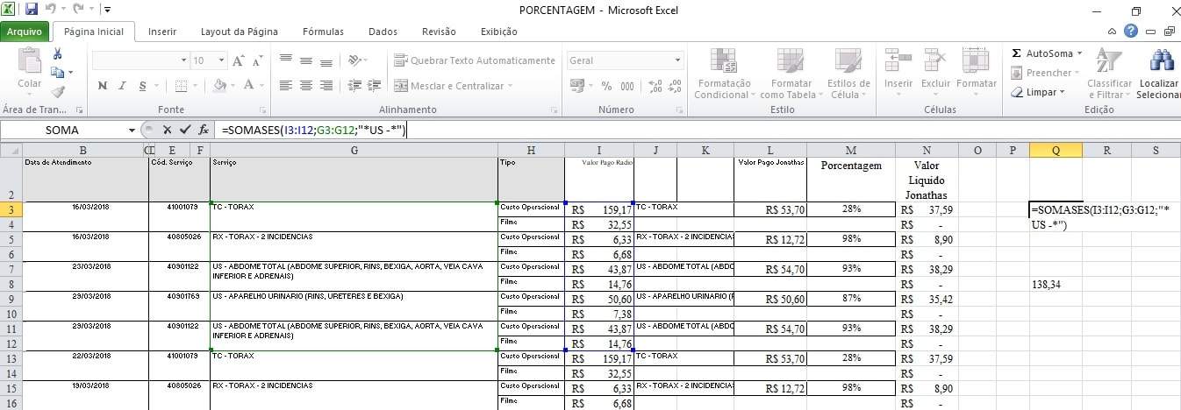Open the font name dropdown
The height and width of the screenshot is (410, 1181).
[x=184, y=60]
